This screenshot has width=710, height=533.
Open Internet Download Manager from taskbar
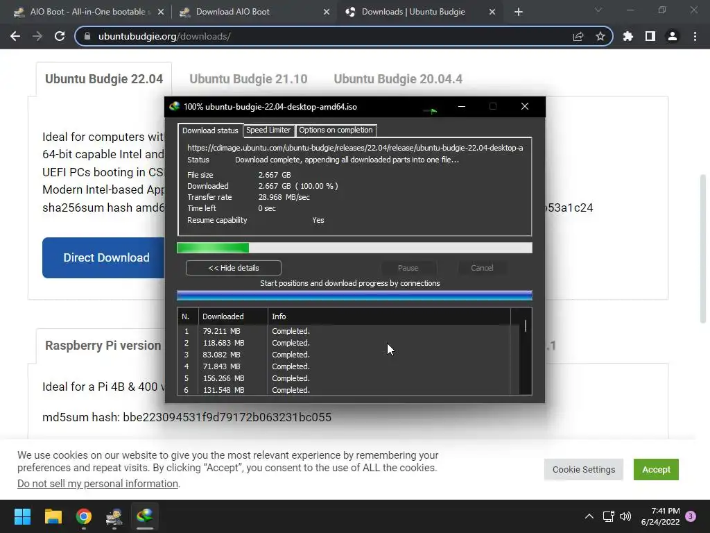144,516
